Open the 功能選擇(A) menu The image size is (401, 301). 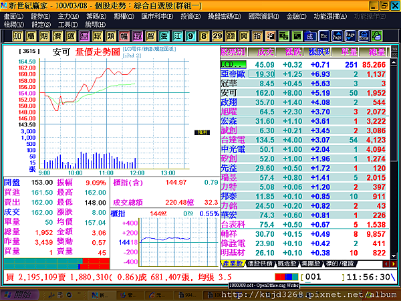[330, 16]
